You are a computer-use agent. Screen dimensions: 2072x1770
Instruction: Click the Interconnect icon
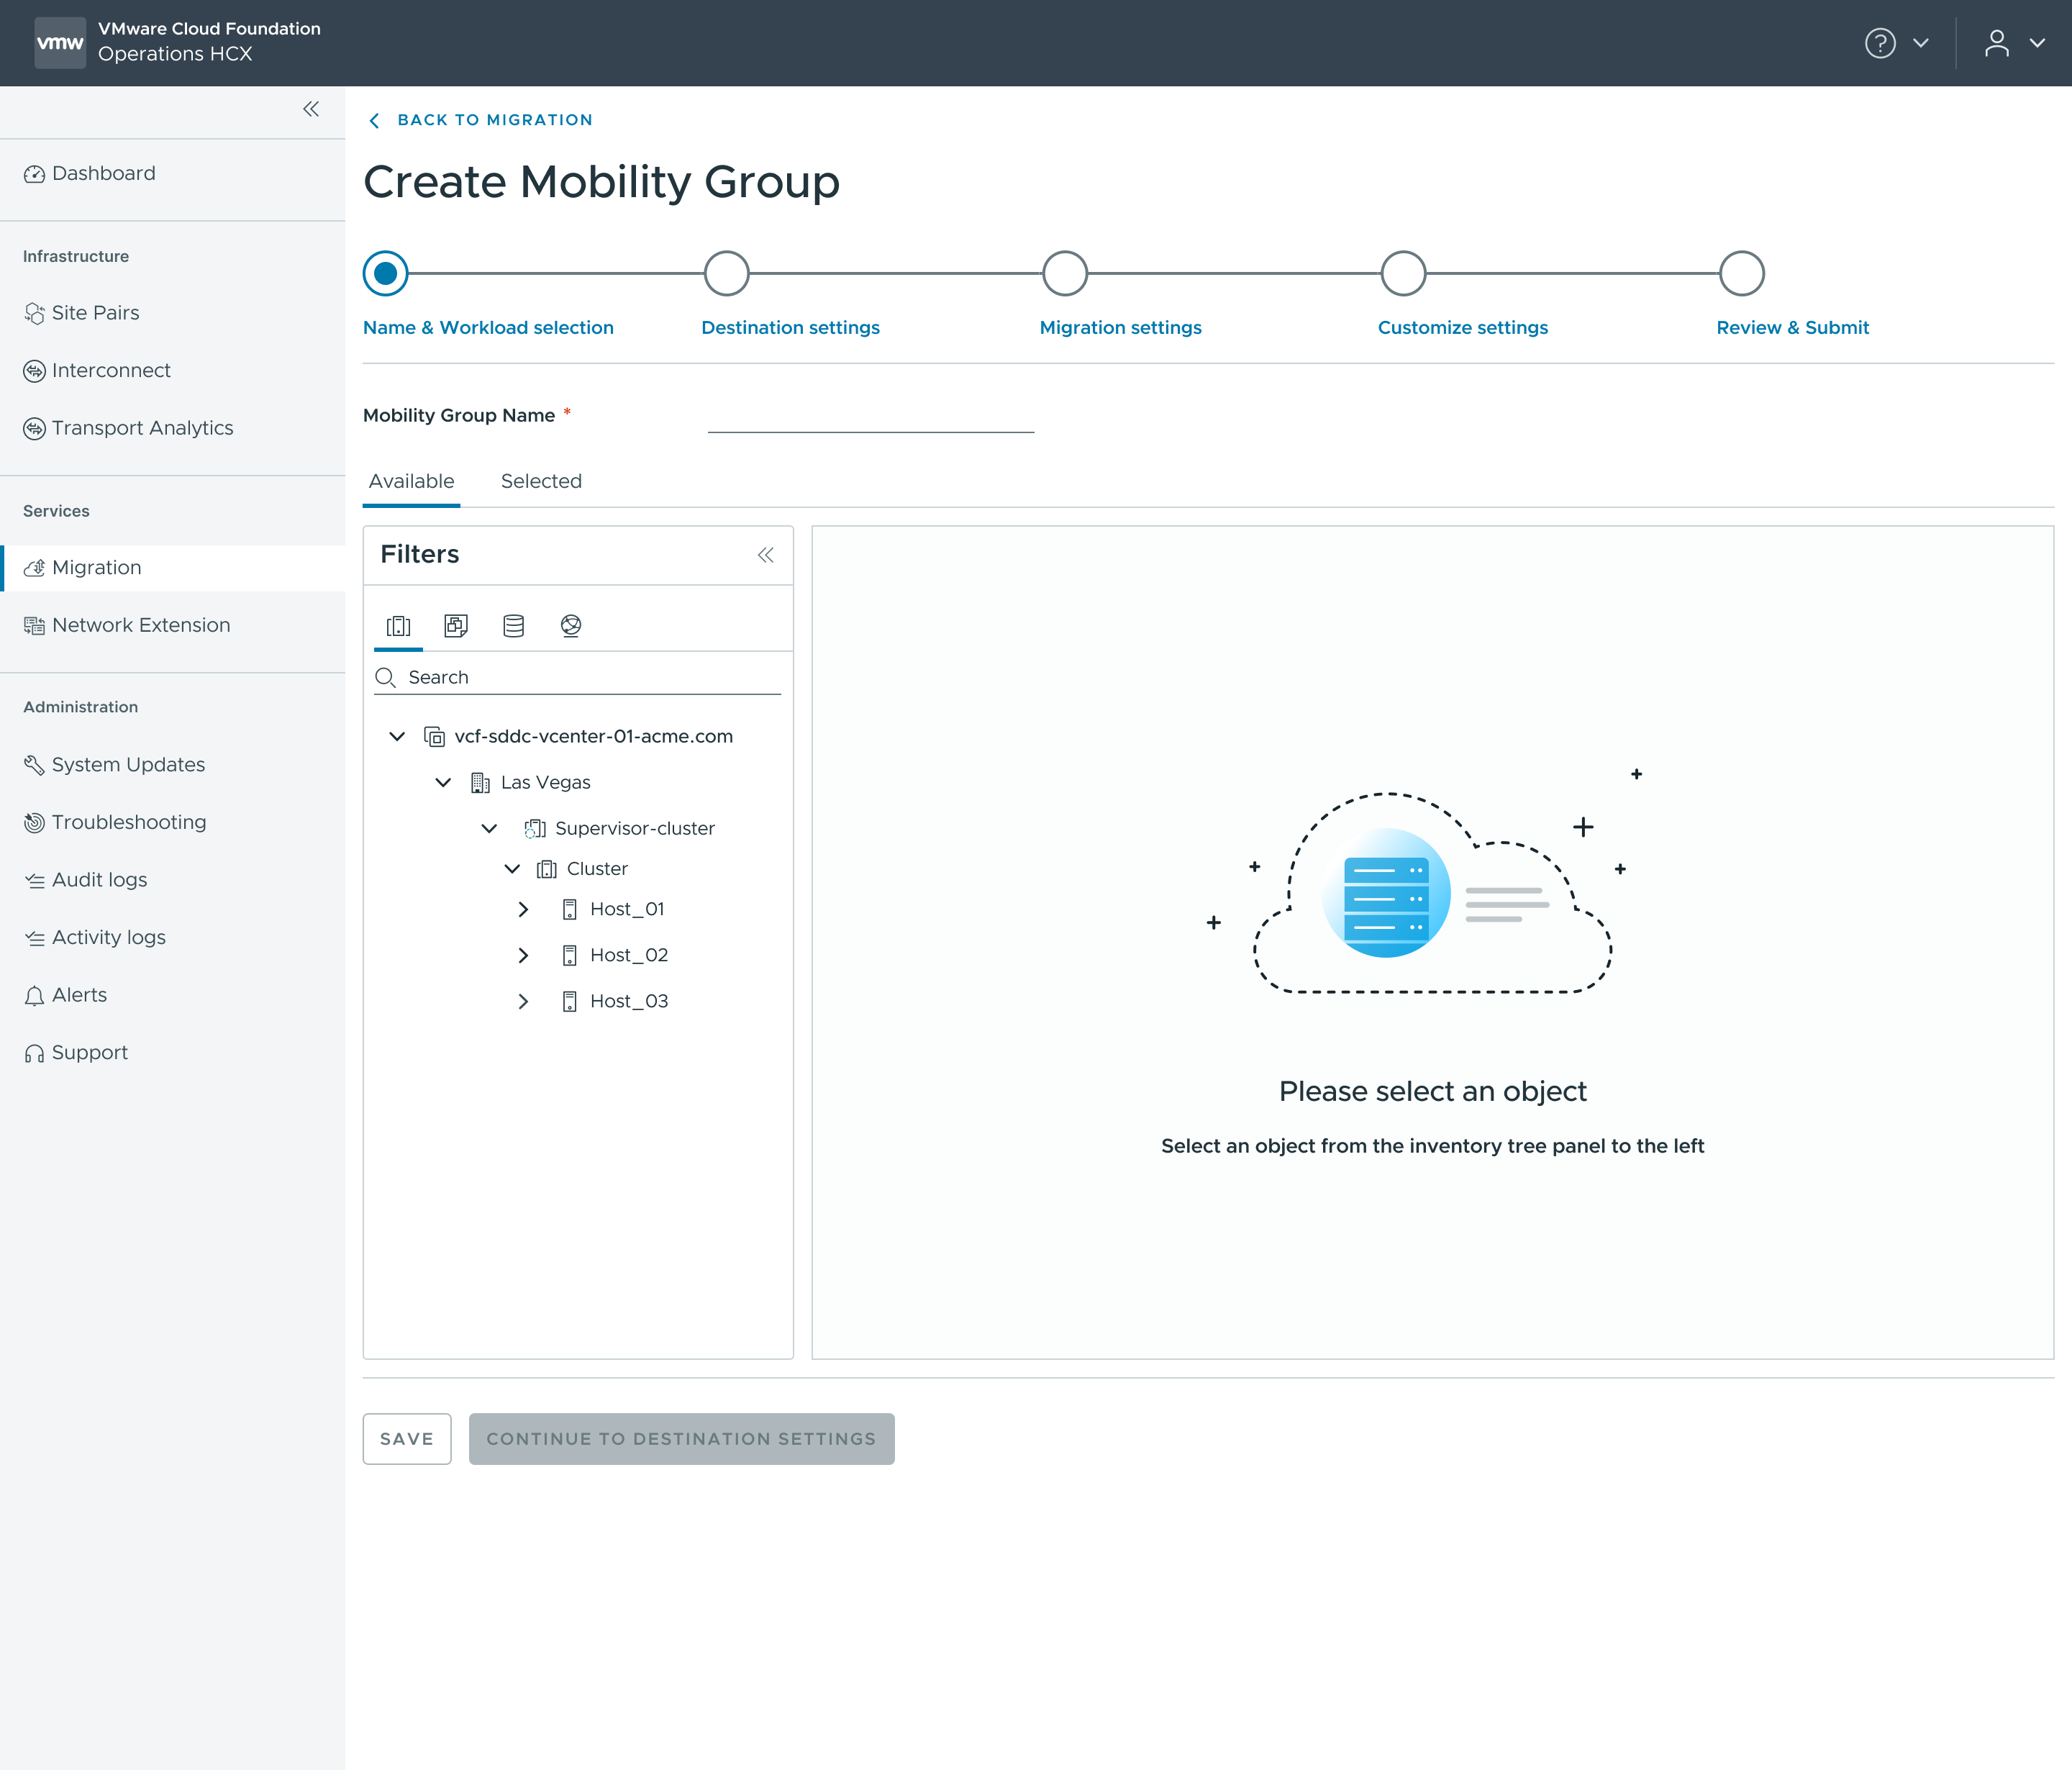34,371
